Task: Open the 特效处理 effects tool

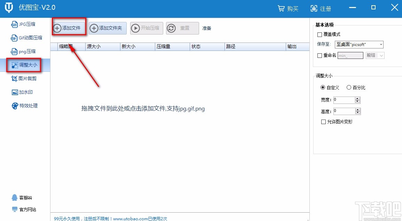Action: (x=24, y=106)
